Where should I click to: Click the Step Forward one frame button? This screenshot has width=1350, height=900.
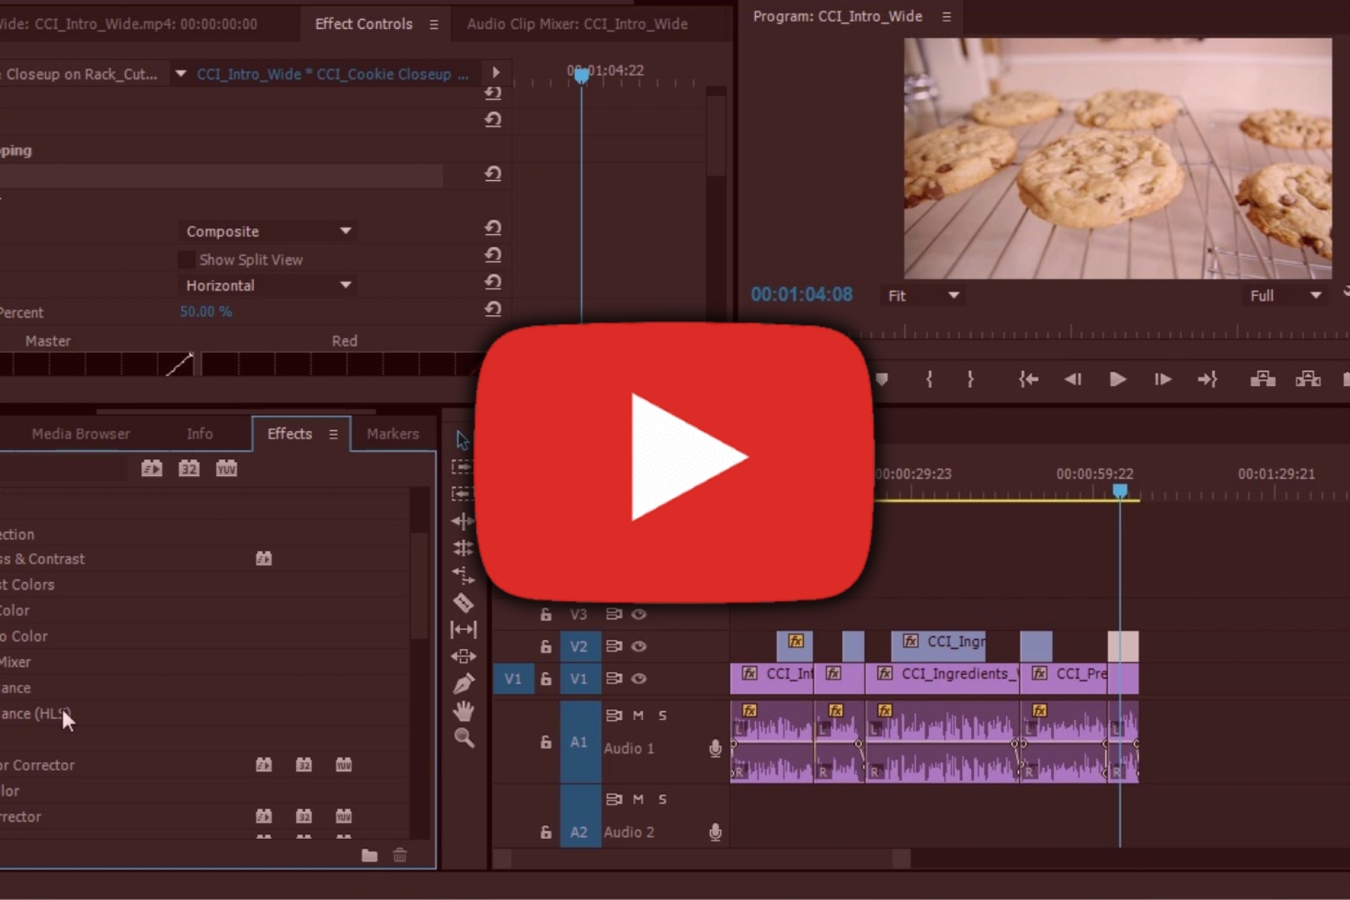tap(1162, 380)
